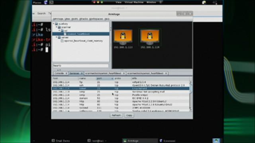This screenshot has height=143, width=255.
Task: Click the server folder icon in tree
Action: pos(59,37)
